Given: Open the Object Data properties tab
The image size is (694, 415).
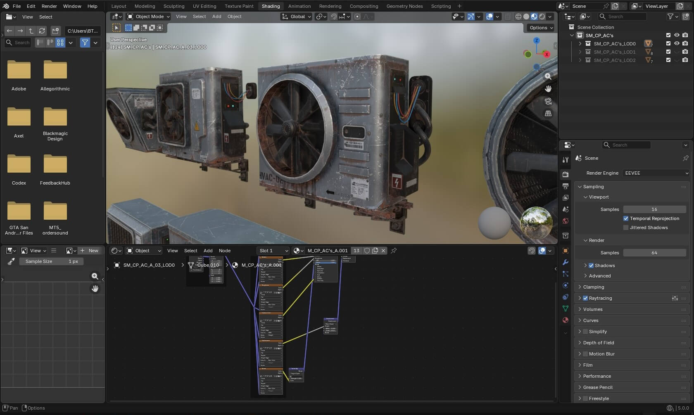Looking at the screenshot, I should point(566,308).
